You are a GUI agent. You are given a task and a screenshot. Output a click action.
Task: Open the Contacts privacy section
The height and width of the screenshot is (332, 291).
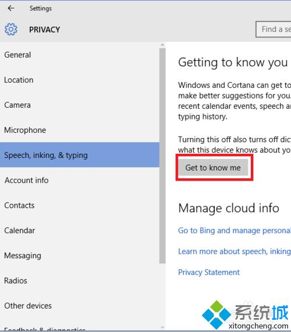tap(80, 205)
